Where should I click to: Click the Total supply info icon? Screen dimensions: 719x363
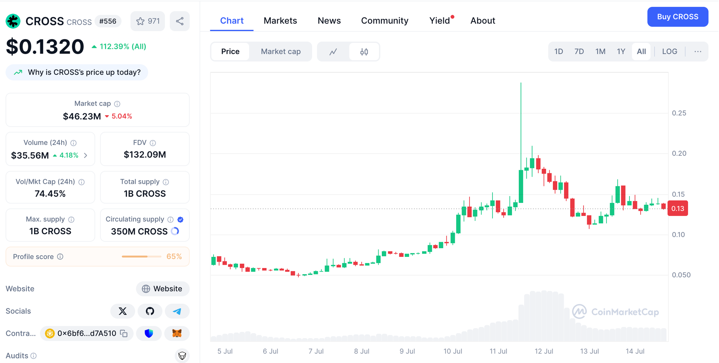click(x=166, y=182)
